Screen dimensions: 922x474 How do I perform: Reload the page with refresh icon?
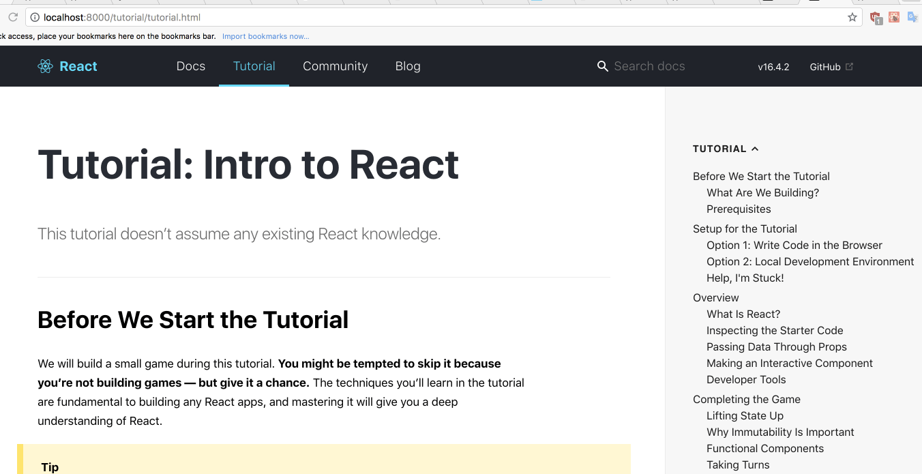(x=12, y=17)
